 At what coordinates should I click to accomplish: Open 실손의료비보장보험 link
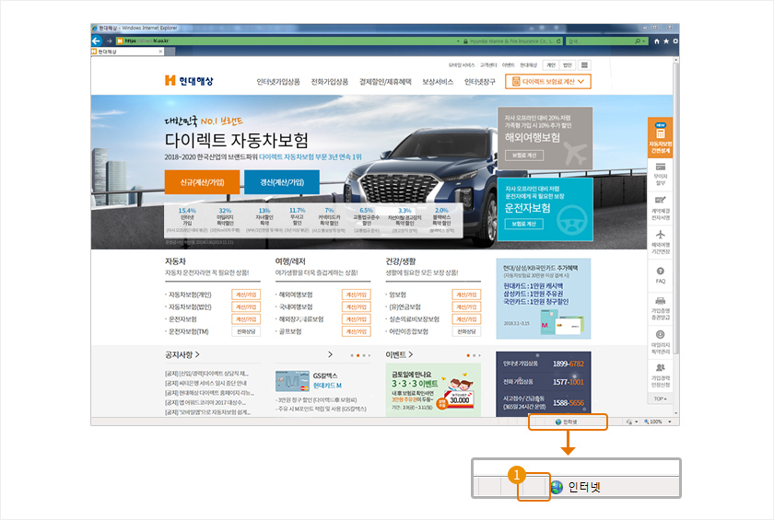pyautogui.click(x=414, y=319)
